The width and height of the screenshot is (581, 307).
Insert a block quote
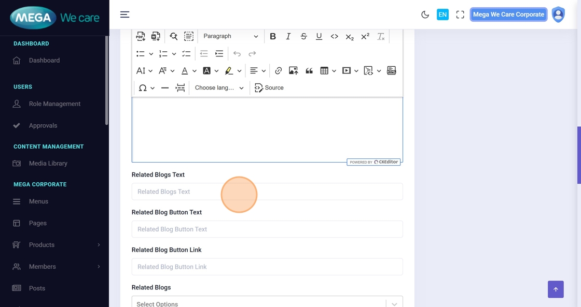coord(309,71)
